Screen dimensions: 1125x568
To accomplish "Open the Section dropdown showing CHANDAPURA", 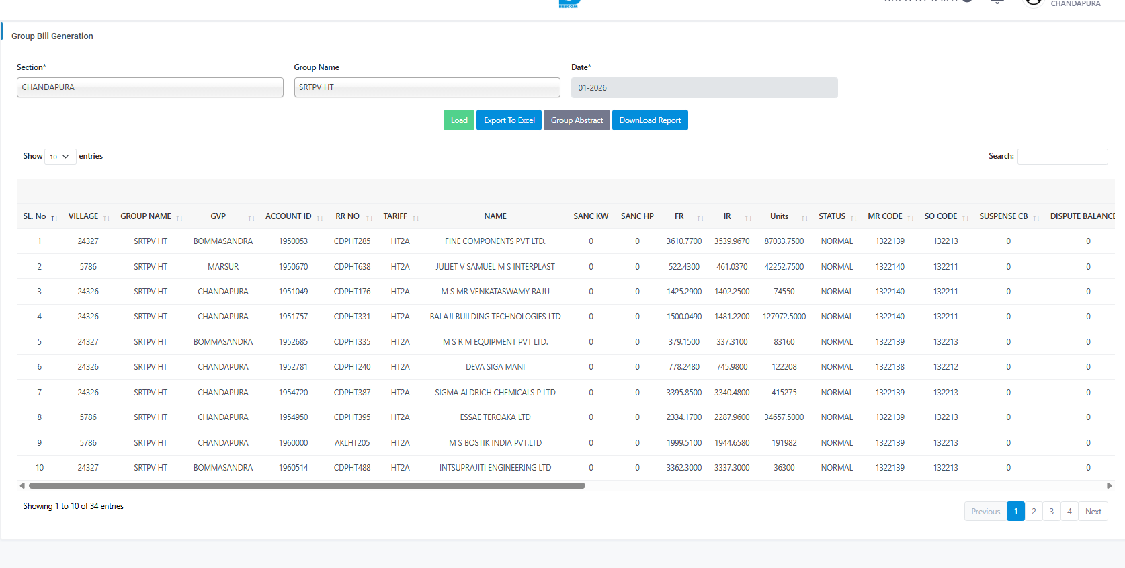I will tap(150, 87).
